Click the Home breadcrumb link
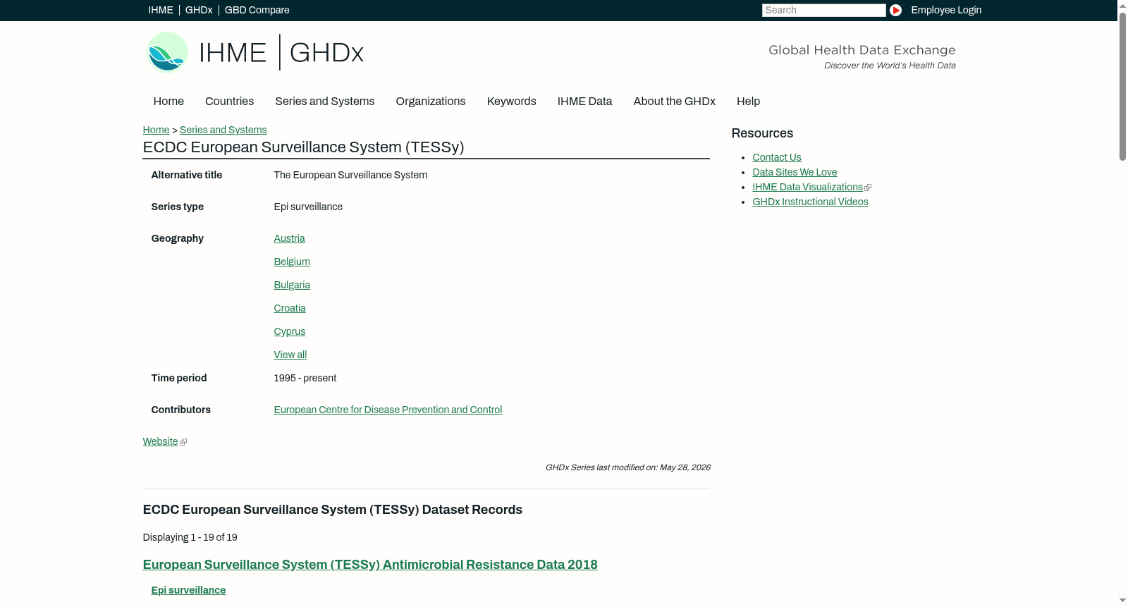1128x607 pixels. coord(156,130)
